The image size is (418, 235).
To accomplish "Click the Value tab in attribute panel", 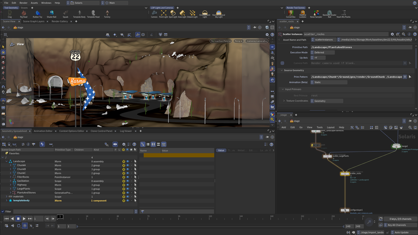I will pyautogui.click(x=221, y=150).
